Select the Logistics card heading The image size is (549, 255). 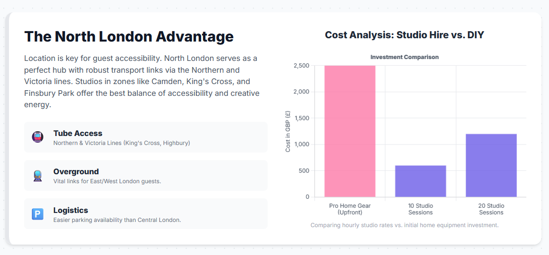[71, 210]
